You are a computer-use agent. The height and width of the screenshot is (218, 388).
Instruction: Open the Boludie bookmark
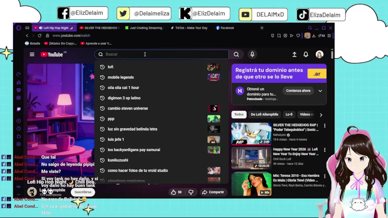(32, 43)
